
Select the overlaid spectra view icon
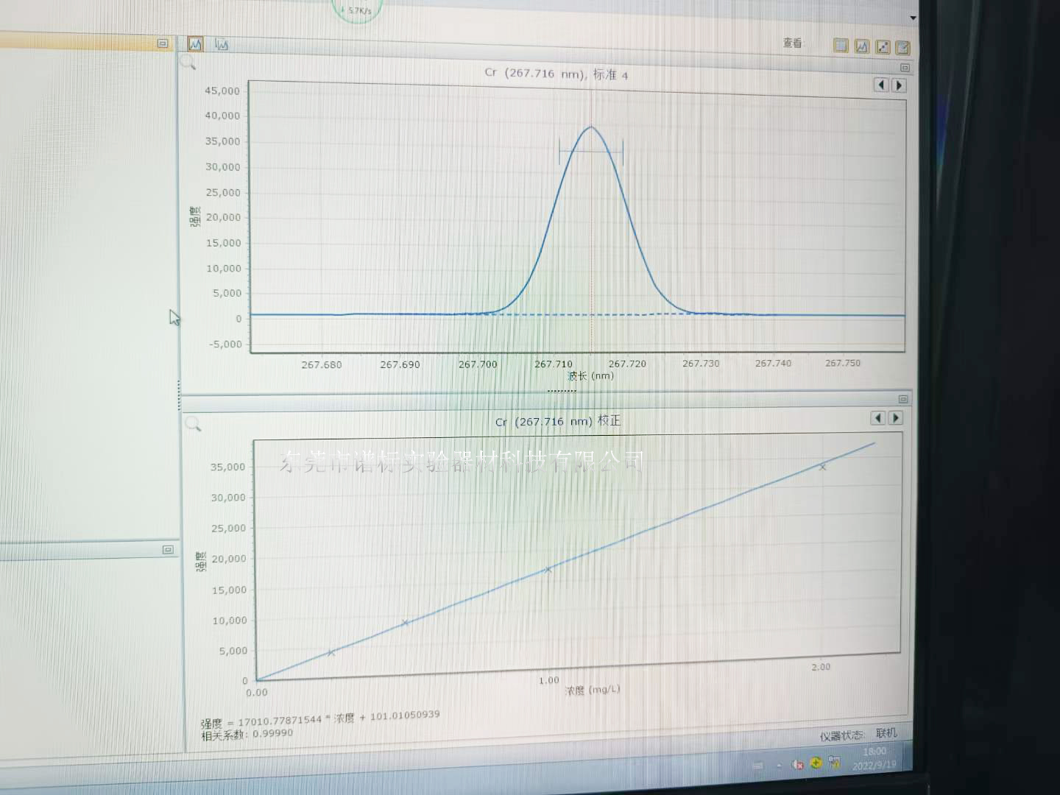pyautogui.click(x=222, y=45)
